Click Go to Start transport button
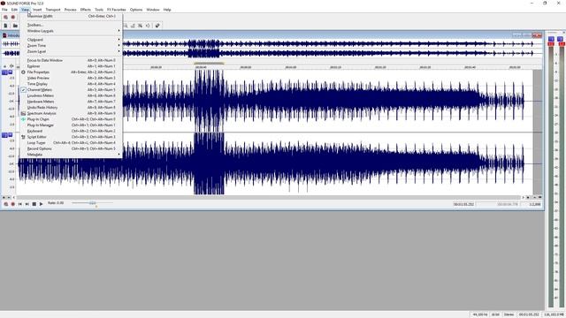566x318 pixels. point(19,204)
